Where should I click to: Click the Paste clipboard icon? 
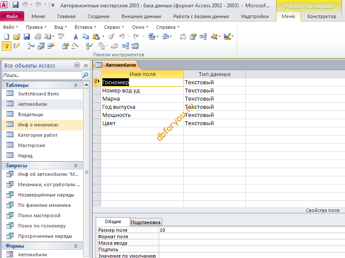pyautogui.click(x=96, y=37)
